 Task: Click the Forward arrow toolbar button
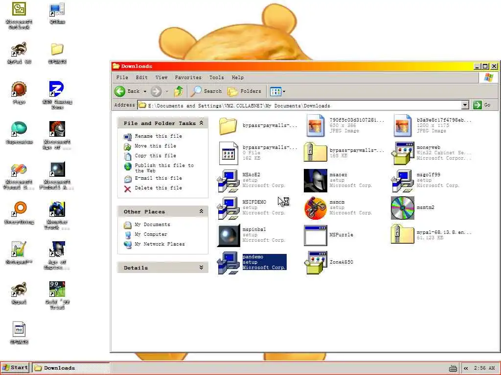tap(156, 91)
